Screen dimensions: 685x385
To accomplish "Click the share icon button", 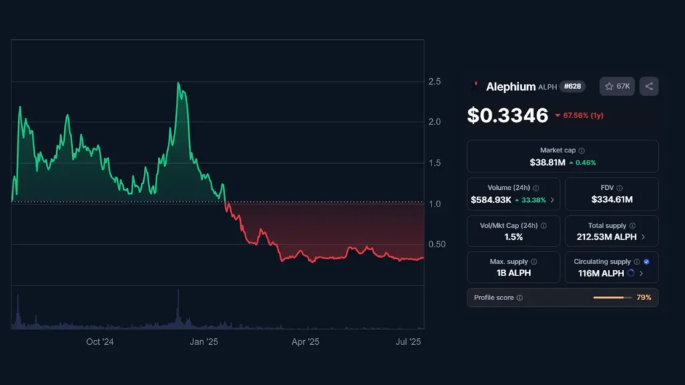I will [649, 86].
